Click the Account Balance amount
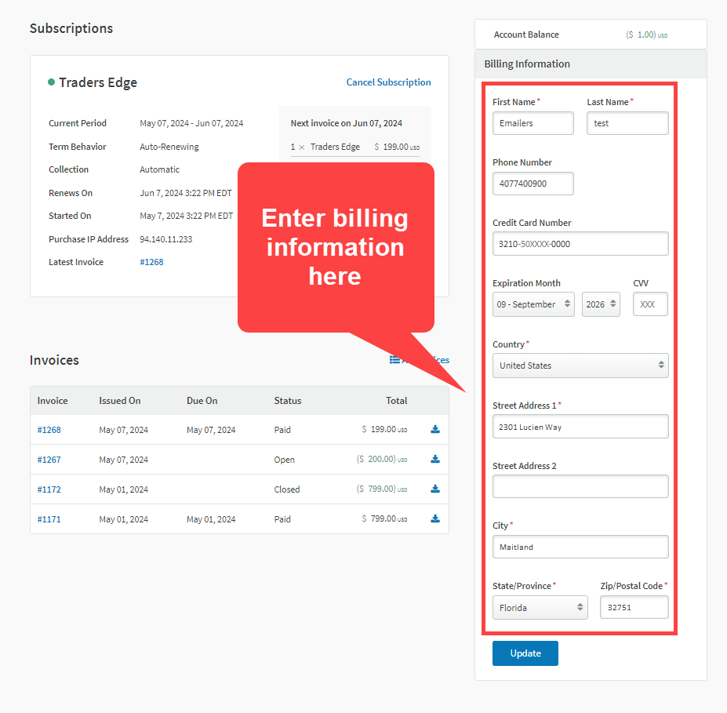The image size is (727, 713). (646, 35)
